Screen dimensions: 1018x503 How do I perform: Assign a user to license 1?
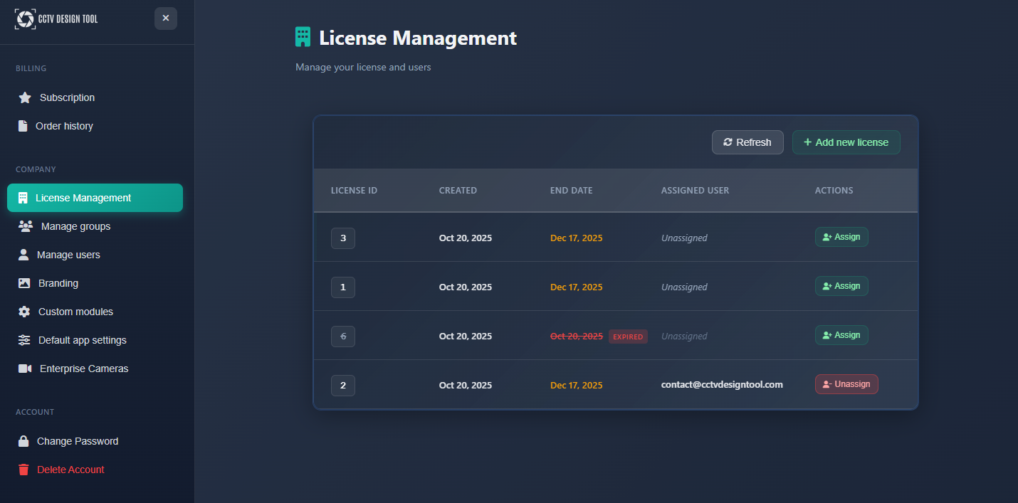841,286
